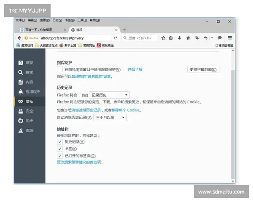Open the 历史(S) menu
The height and width of the screenshot is (202, 253).
(x=57, y=20)
